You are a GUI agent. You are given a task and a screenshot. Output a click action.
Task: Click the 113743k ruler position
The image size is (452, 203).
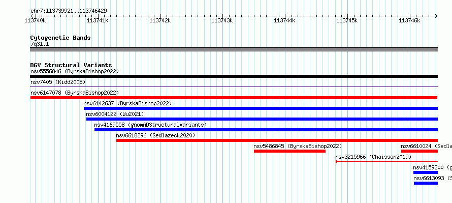pyautogui.click(x=222, y=20)
